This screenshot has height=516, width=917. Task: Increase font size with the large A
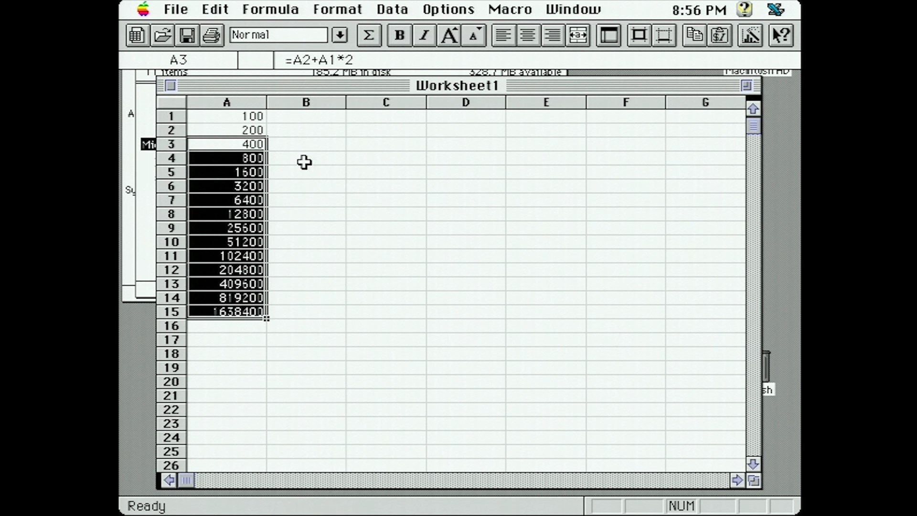point(449,35)
